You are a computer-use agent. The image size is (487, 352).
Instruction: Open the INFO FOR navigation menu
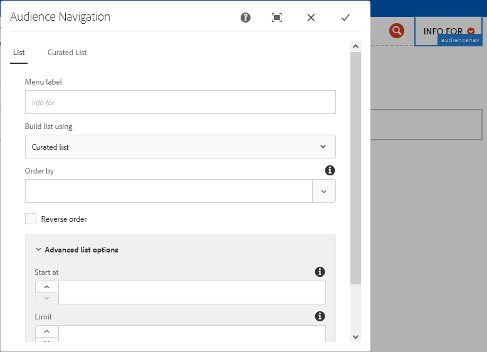(448, 31)
